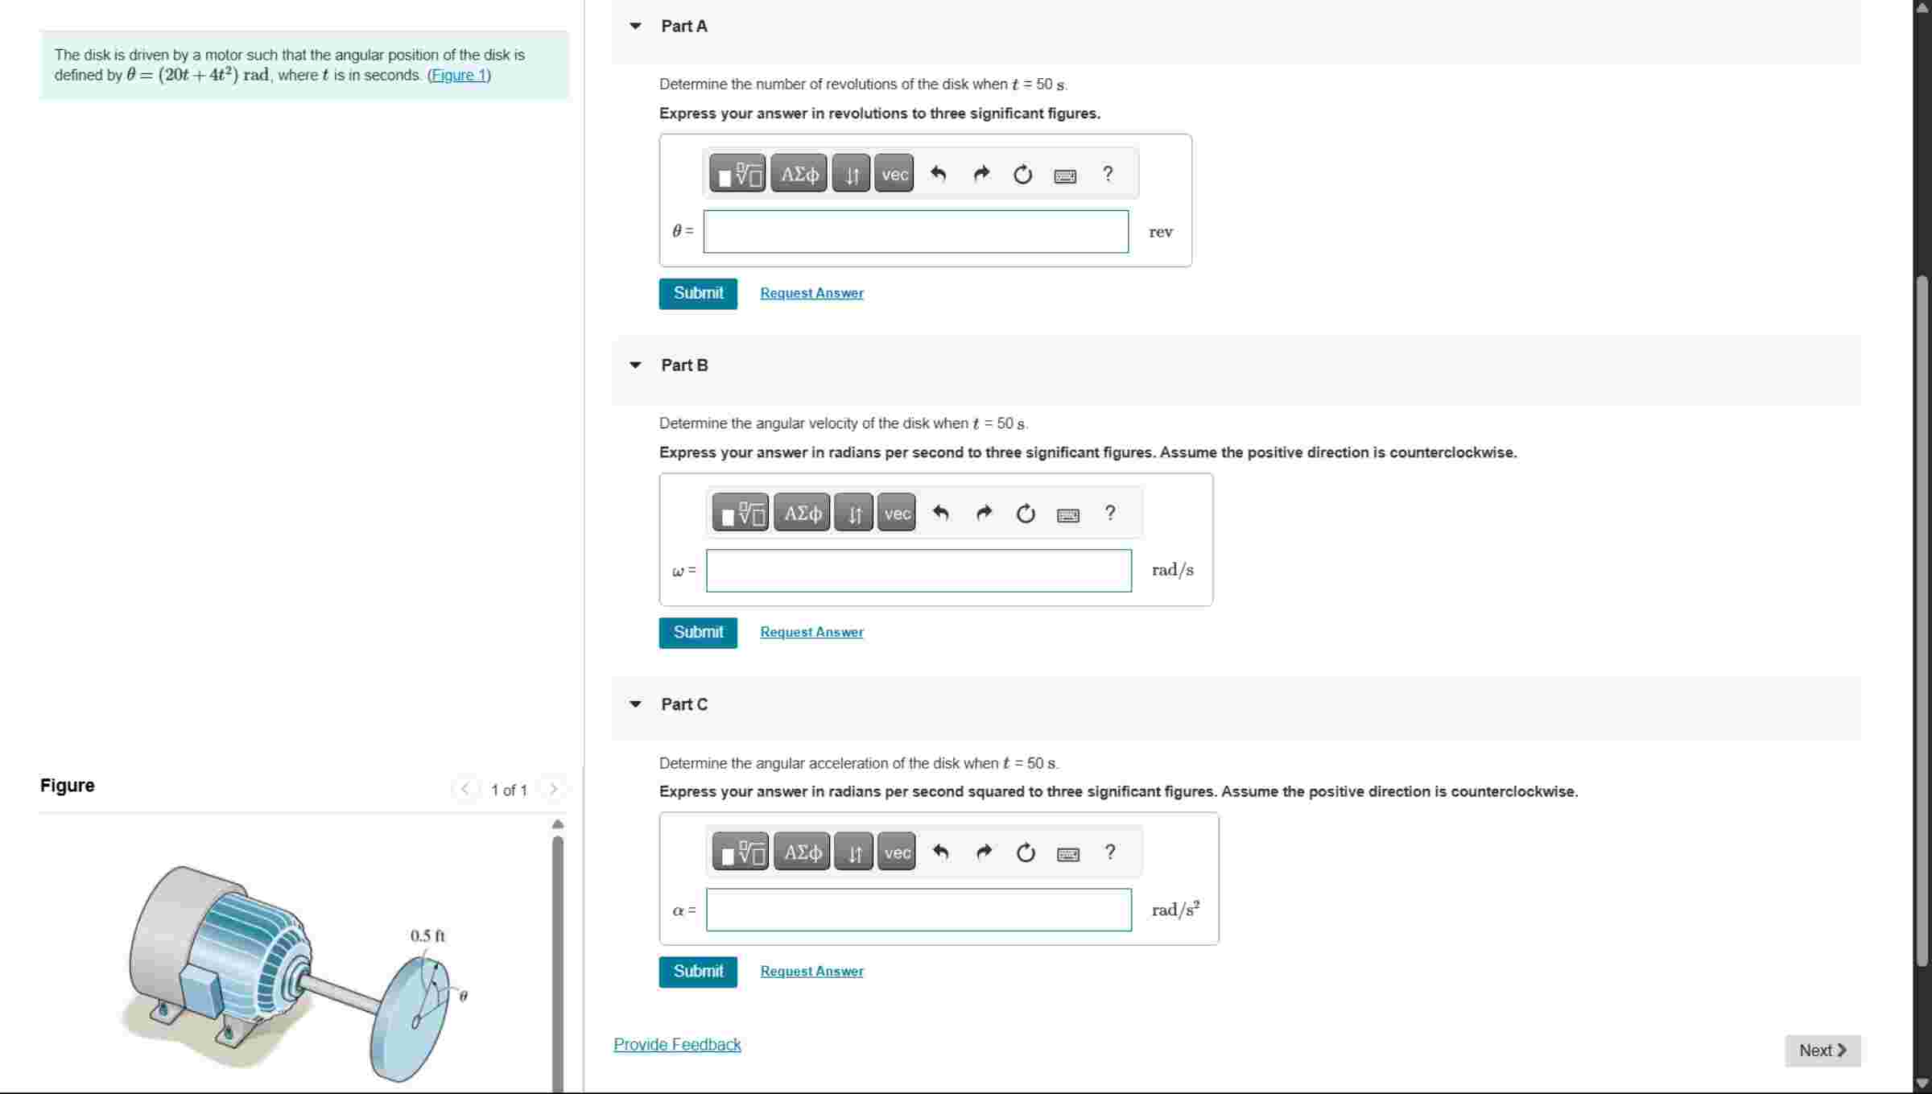Click the math template icon in Part A
The image size is (1932, 1094).
pyautogui.click(x=737, y=174)
